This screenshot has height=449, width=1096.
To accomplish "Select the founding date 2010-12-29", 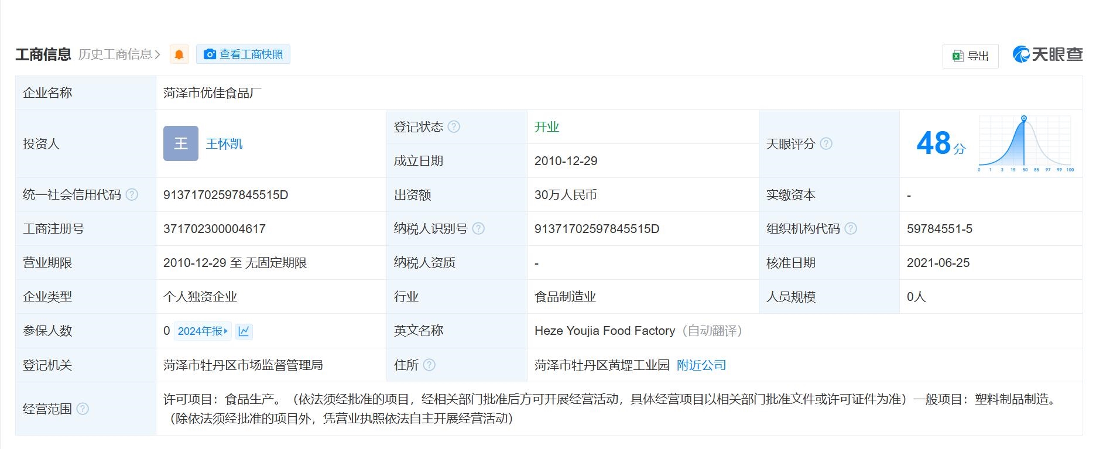I will point(566,161).
